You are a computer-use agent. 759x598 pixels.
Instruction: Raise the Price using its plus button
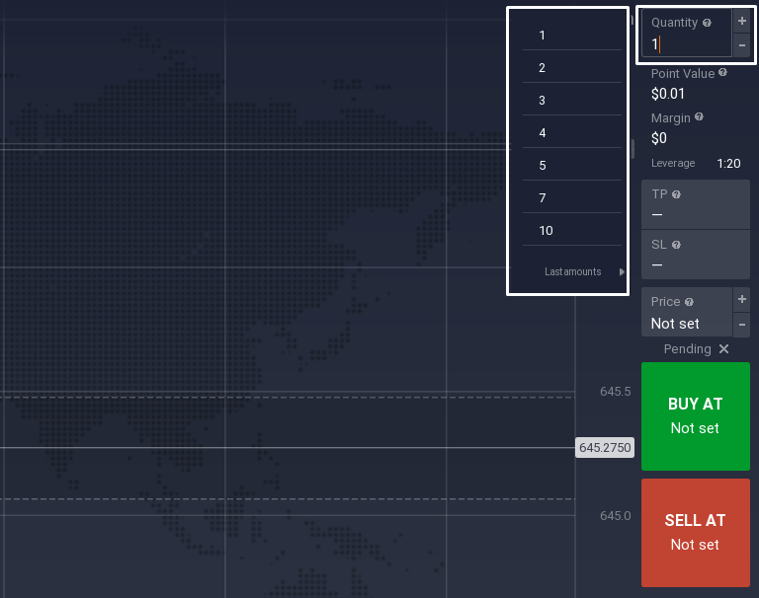coord(742,299)
